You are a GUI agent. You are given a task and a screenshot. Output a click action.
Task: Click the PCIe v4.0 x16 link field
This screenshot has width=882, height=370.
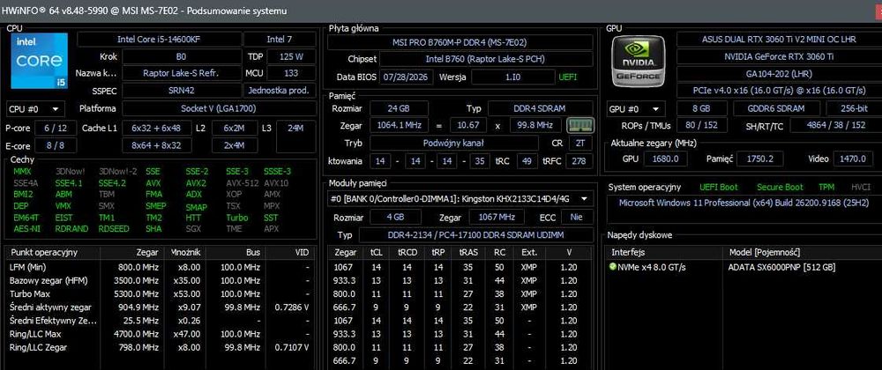pos(779,91)
